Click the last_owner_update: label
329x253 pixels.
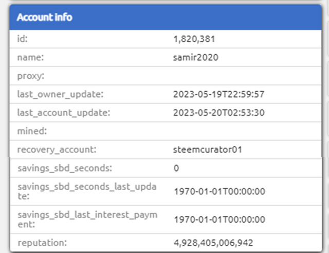click(x=61, y=94)
